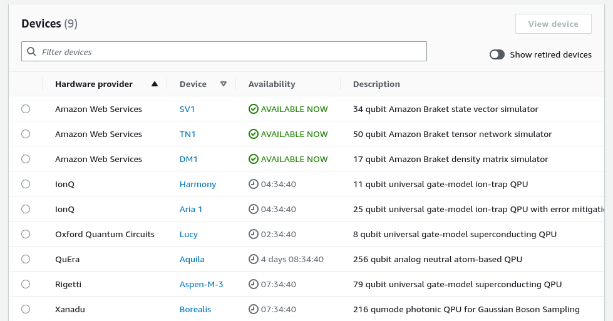The image size is (613, 321).
Task: Open the SV1 device link
Action: pyautogui.click(x=187, y=109)
